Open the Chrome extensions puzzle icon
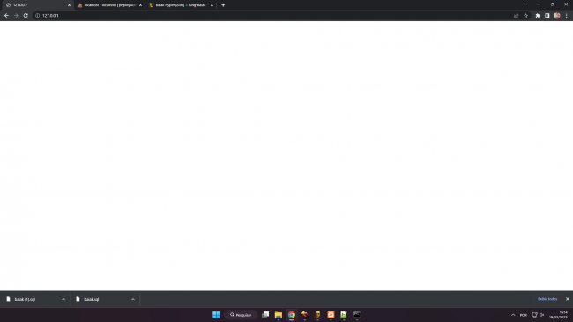This screenshot has height=322, width=573. [x=538, y=16]
